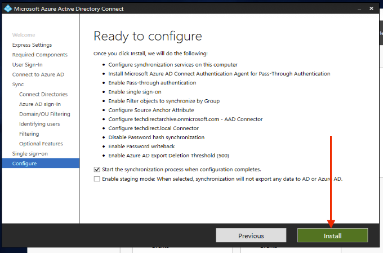This screenshot has height=253, width=383.
Task: Click 'Once you click Install' intro text
Action: (x=150, y=54)
